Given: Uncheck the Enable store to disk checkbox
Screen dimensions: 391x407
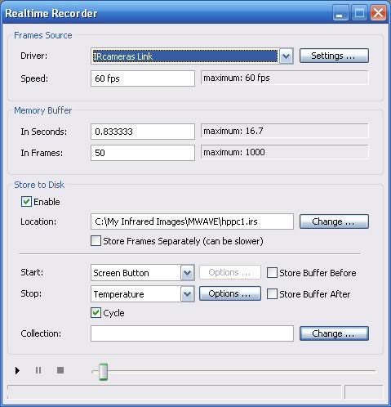Looking at the screenshot, I should coord(26,202).
